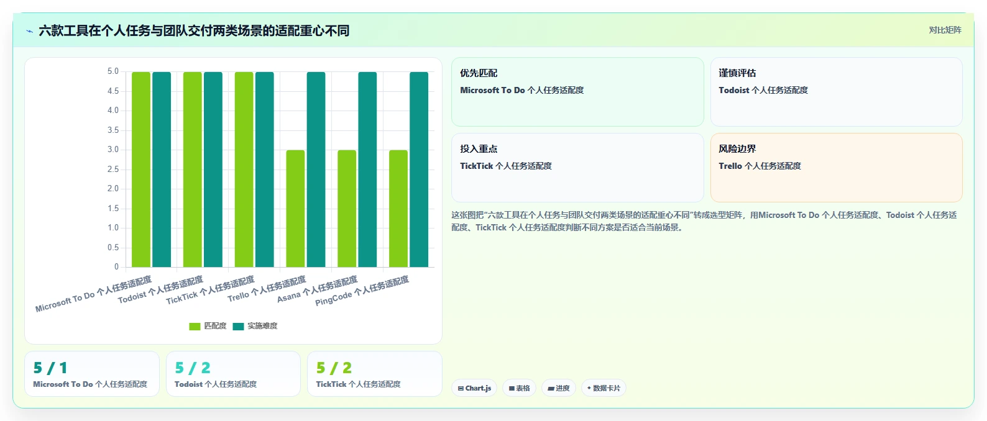Click the title 六款工具在个人任务与团队交付两类场景的适配重心不同
The image size is (987, 421).
tap(194, 30)
